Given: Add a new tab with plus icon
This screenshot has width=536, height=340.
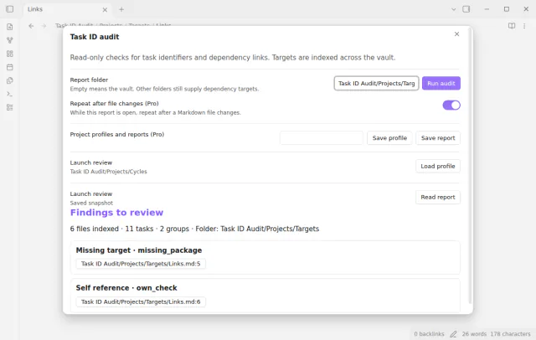Looking at the screenshot, I should pos(121,9).
